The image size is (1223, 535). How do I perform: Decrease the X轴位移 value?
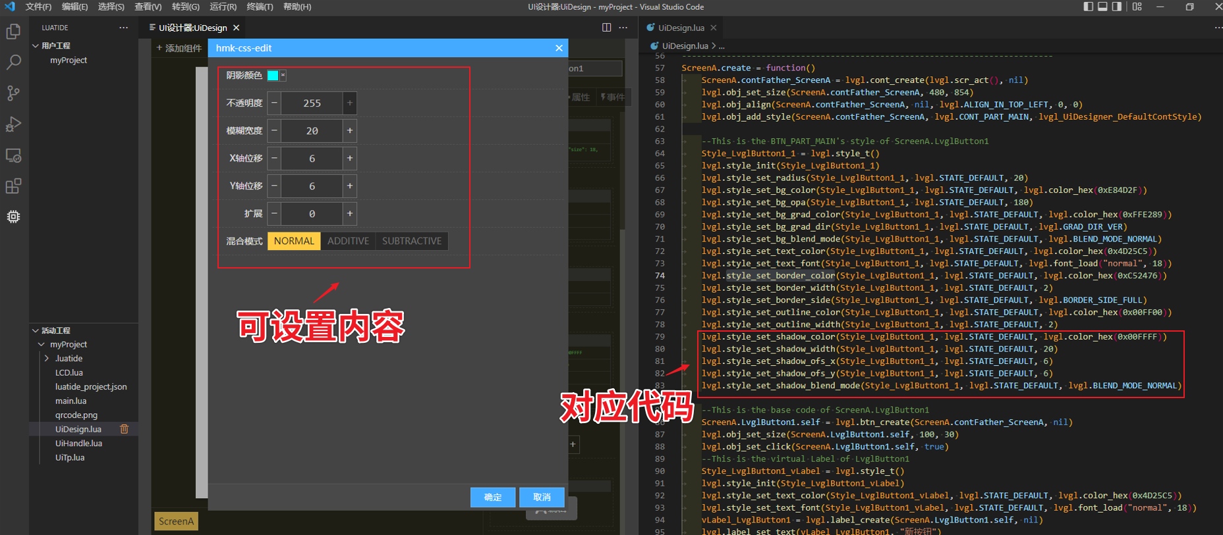click(274, 159)
